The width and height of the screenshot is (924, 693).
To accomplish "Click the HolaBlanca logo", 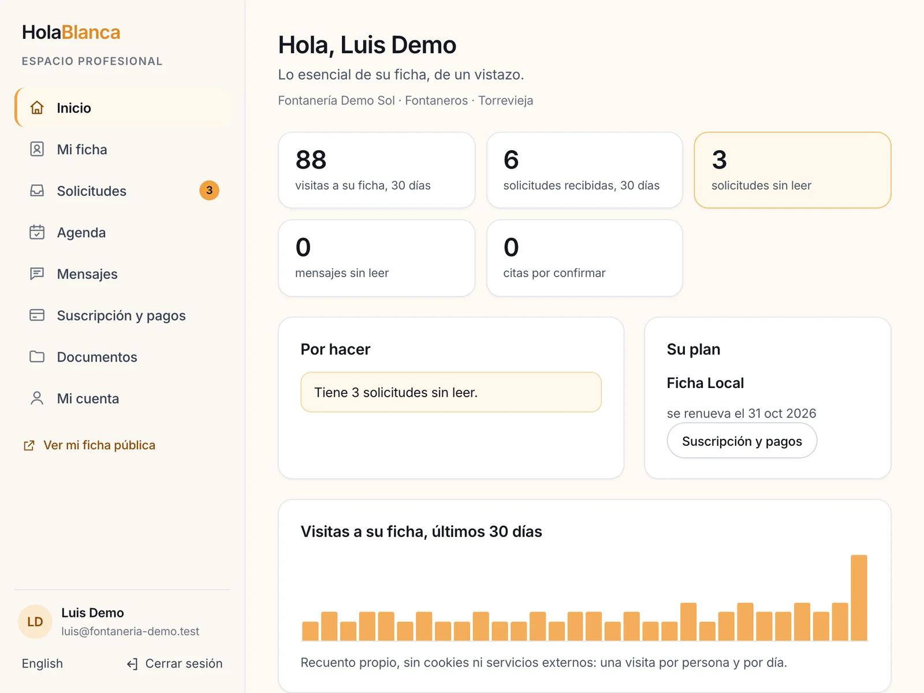I will [x=71, y=32].
